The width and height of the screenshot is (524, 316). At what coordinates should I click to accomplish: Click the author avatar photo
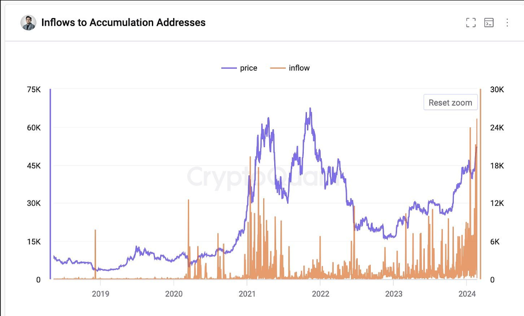[x=29, y=23]
